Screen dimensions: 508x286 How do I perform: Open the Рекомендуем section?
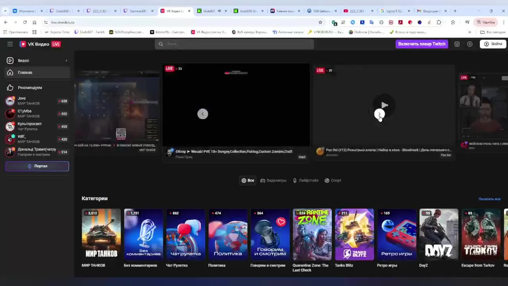(37, 87)
